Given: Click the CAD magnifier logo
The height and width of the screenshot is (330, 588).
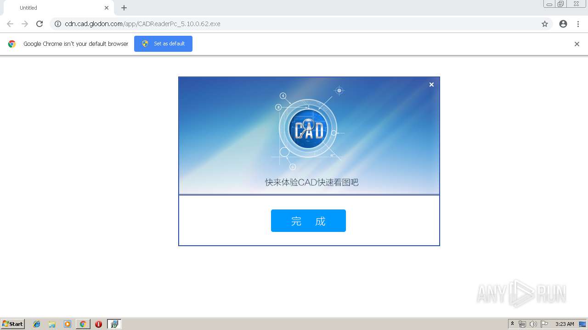Looking at the screenshot, I should (308, 128).
